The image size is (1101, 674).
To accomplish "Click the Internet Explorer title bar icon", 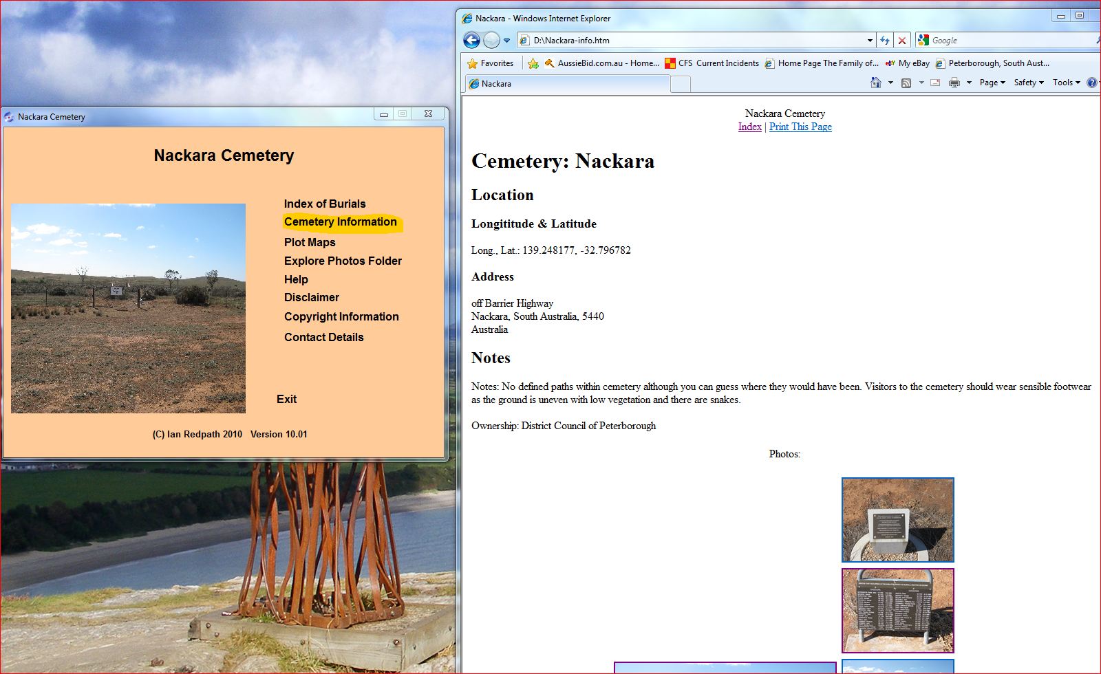I will coord(467,19).
